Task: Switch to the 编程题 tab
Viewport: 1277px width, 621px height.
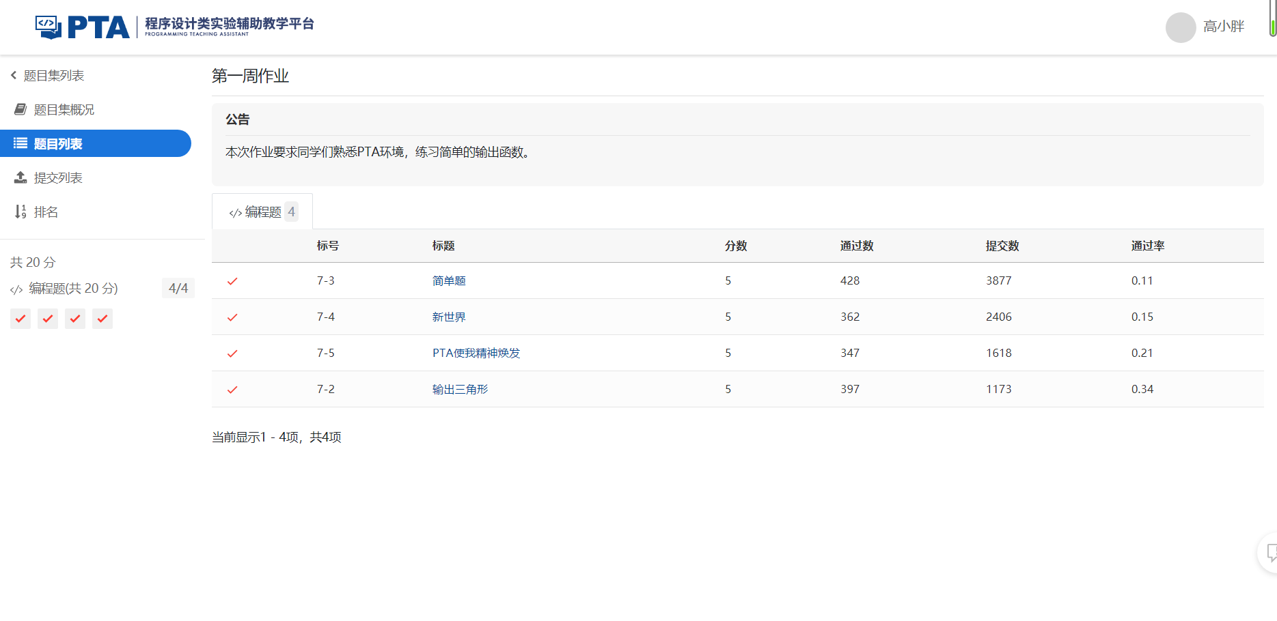Action: point(262,212)
